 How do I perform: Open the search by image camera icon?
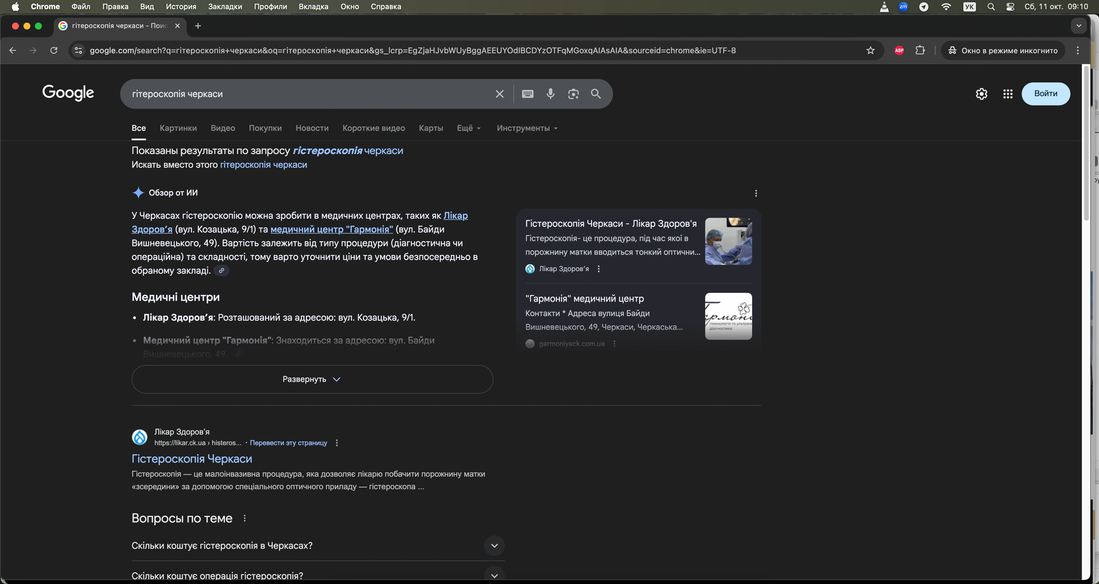573,94
